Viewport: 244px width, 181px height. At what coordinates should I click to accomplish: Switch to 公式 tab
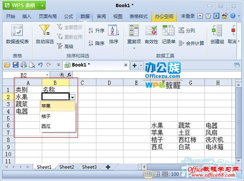(68, 16)
